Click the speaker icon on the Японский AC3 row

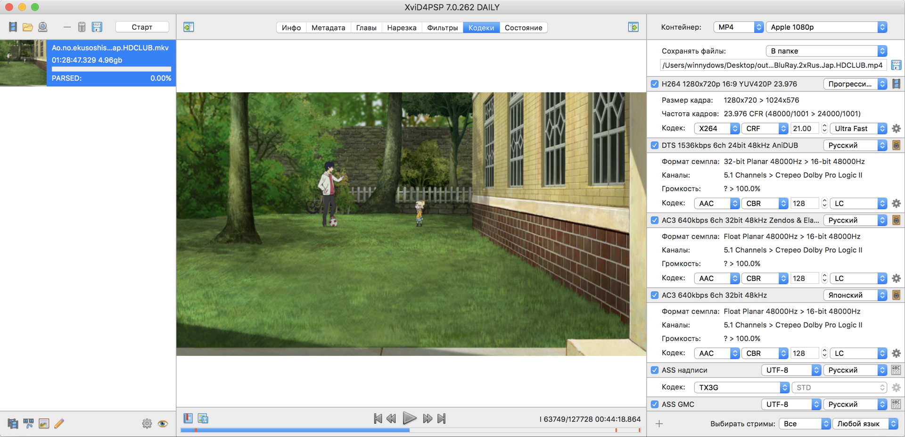pos(896,295)
